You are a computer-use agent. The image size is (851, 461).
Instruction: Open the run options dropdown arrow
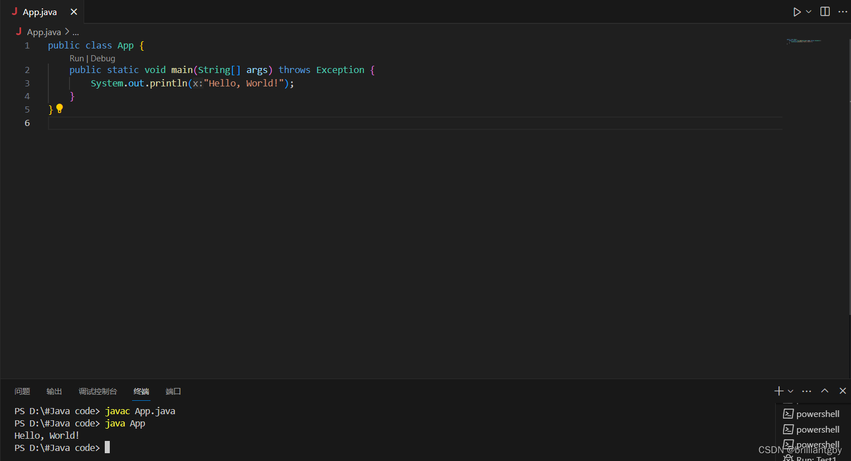[x=808, y=11]
